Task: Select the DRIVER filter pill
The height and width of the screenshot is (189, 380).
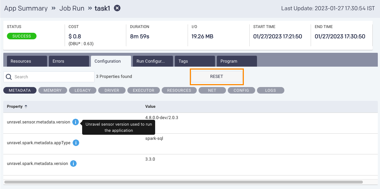Action: (x=112, y=90)
